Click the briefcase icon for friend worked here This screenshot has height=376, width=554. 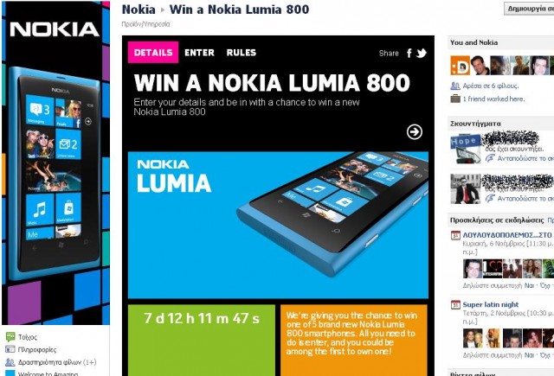(x=455, y=99)
